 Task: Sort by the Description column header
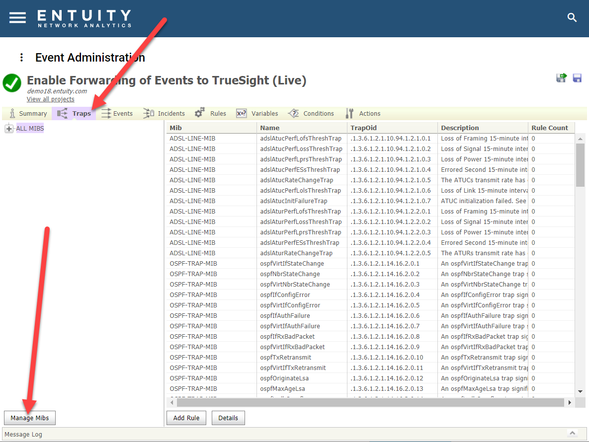pyautogui.click(x=483, y=128)
